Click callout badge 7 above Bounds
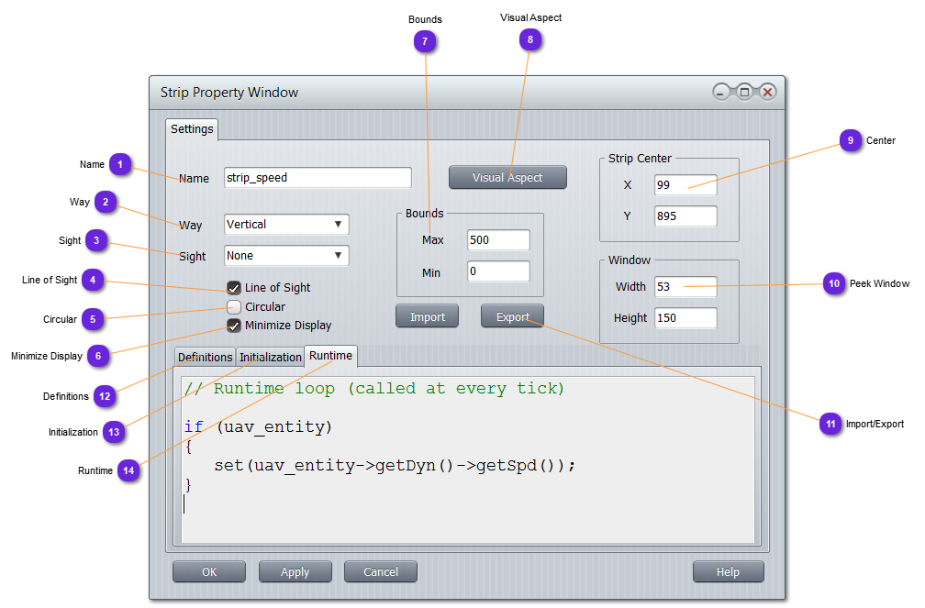The width and height of the screenshot is (925, 608). click(424, 40)
